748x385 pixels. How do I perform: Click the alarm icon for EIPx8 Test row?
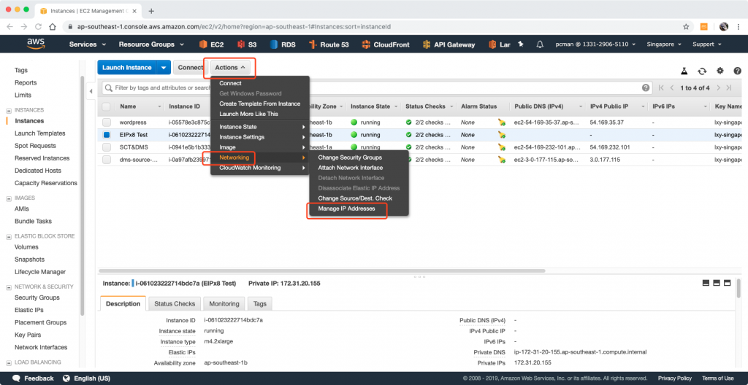(x=501, y=135)
